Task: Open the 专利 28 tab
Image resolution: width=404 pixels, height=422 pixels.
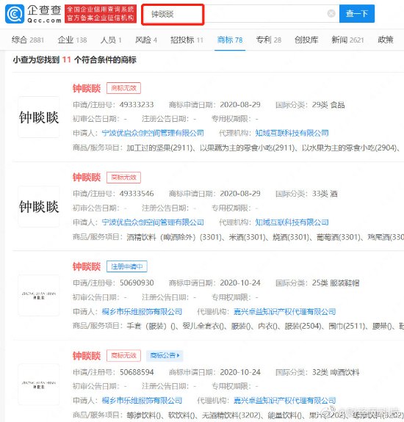Action: click(x=269, y=40)
